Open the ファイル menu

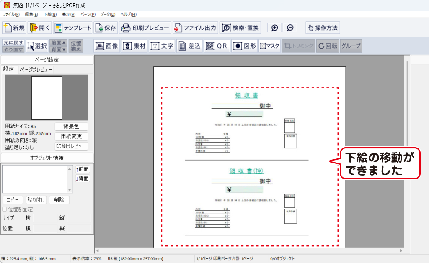tap(11, 14)
